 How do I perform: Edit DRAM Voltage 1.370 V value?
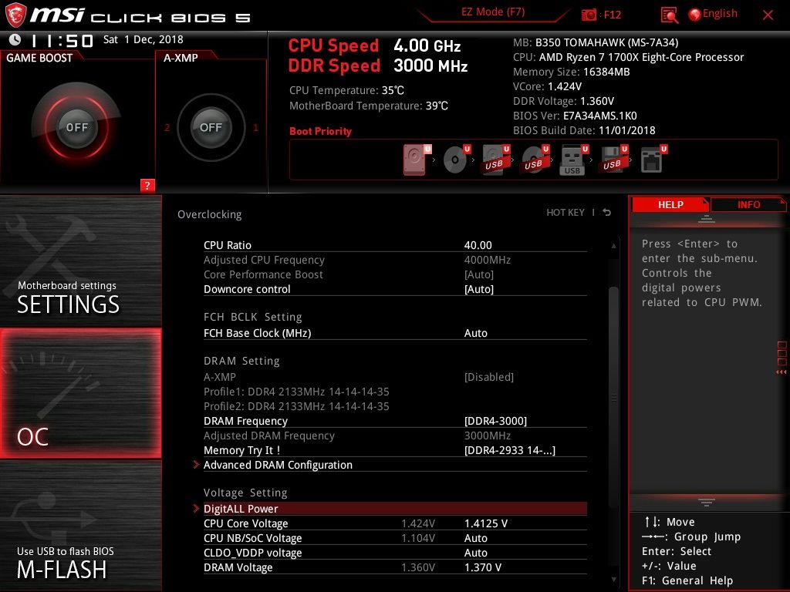click(483, 567)
